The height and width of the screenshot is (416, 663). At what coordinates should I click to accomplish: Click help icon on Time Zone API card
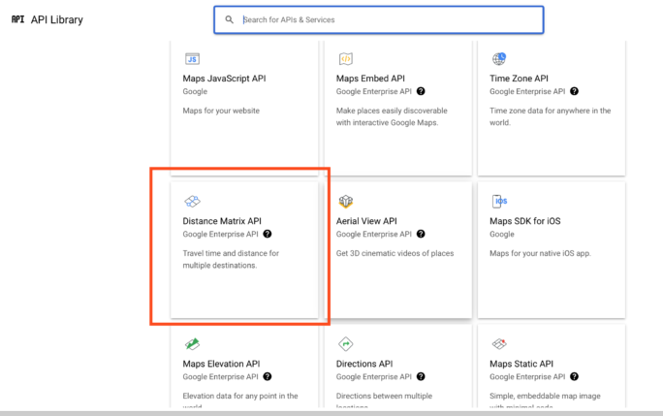coord(574,91)
